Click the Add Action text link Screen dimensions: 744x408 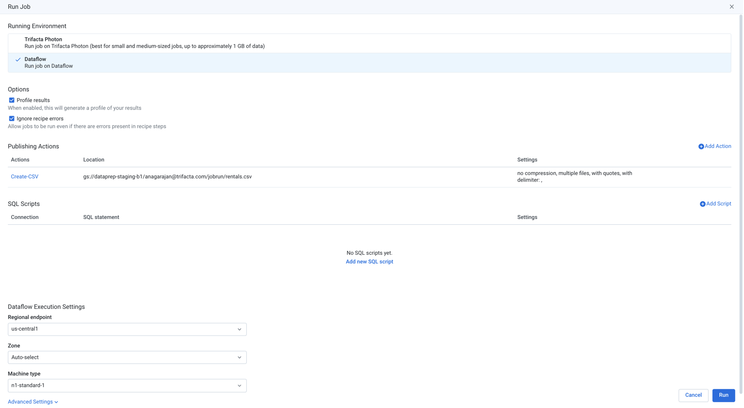point(718,146)
